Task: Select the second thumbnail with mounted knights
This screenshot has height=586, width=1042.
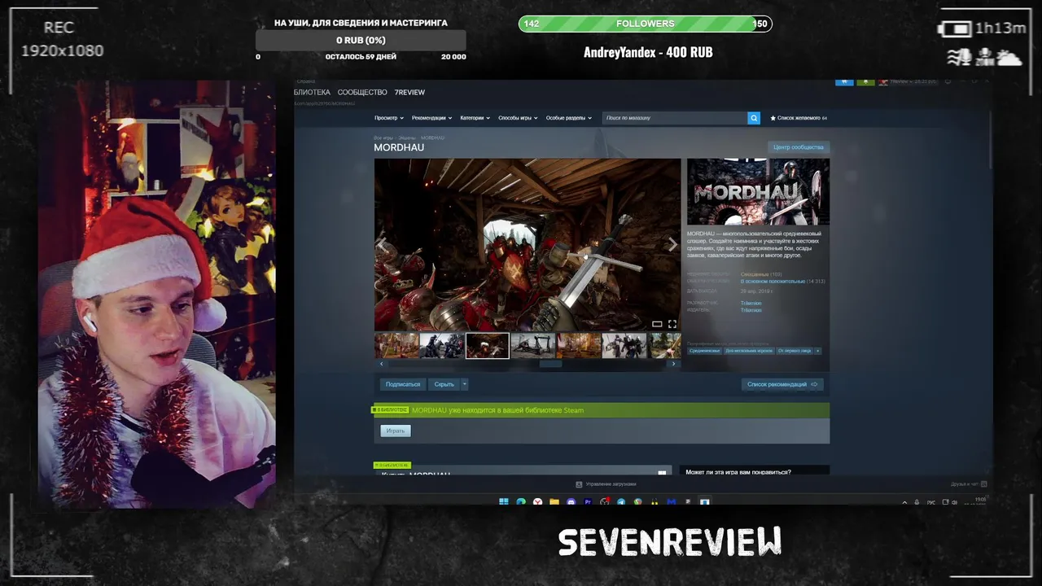Action: tap(441, 346)
